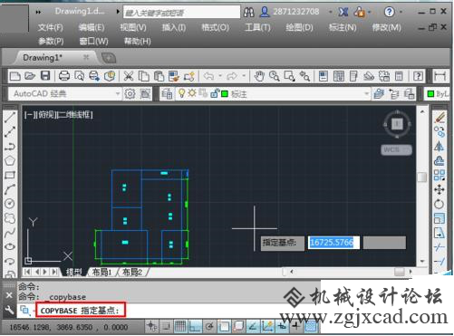Screen dimensions: 454x336
Task: Select the Circle tool
Action: [x=10, y=204]
